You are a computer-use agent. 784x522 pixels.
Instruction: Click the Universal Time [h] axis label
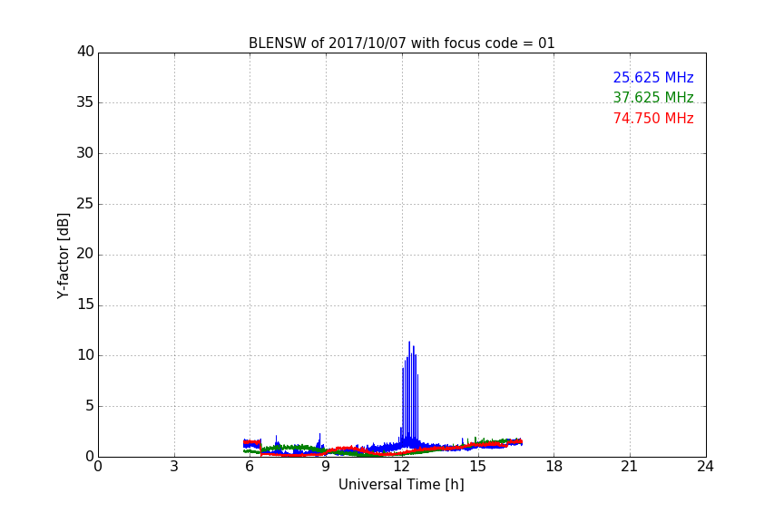pyautogui.click(x=401, y=485)
